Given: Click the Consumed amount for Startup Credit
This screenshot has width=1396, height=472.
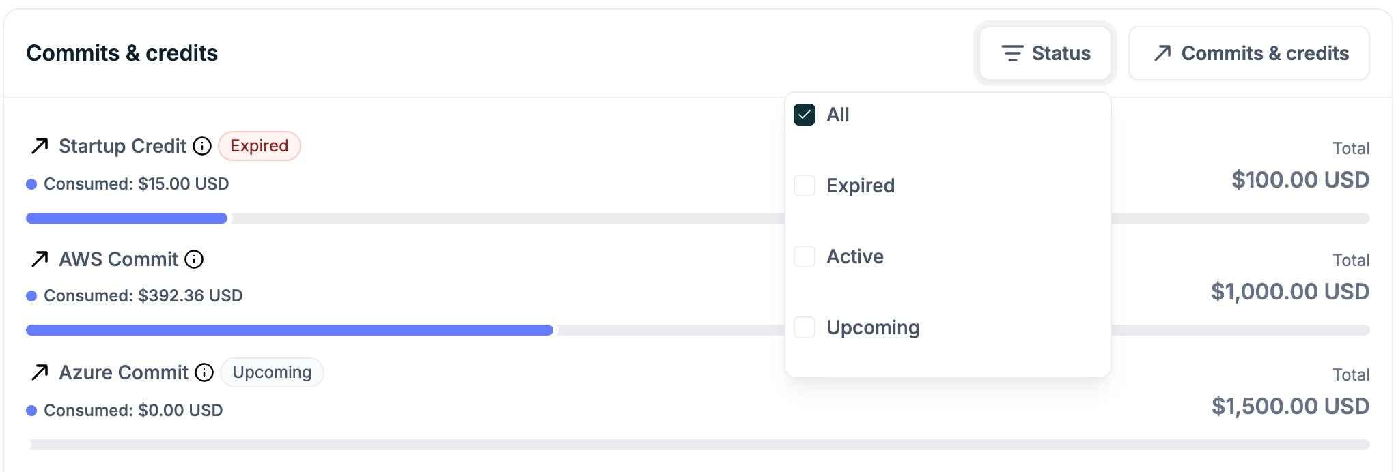Looking at the screenshot, I should click(135, 183).
